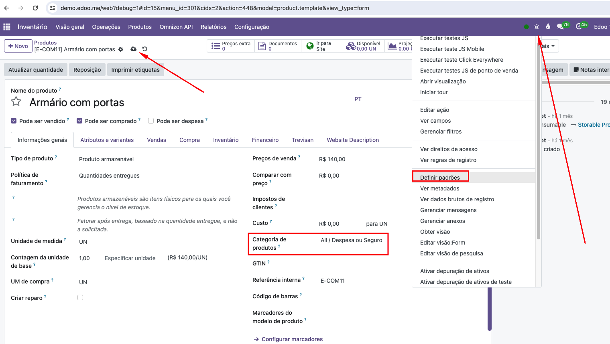Click the debug bug icon
Image resolution: width=610 pixels, height=344 pixels.
click(x=537, y=27)
